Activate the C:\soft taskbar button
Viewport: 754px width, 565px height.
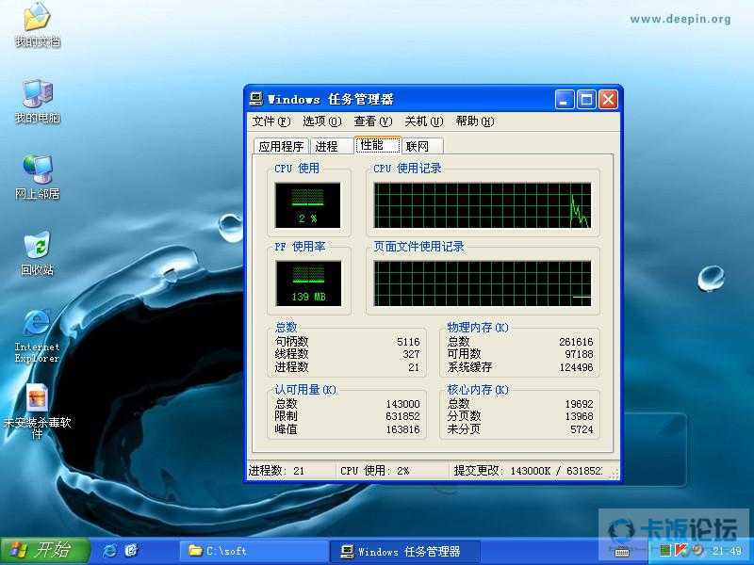click(254, 551)
